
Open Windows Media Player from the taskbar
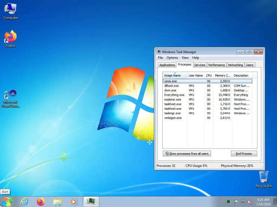click(x=74, y=202)
